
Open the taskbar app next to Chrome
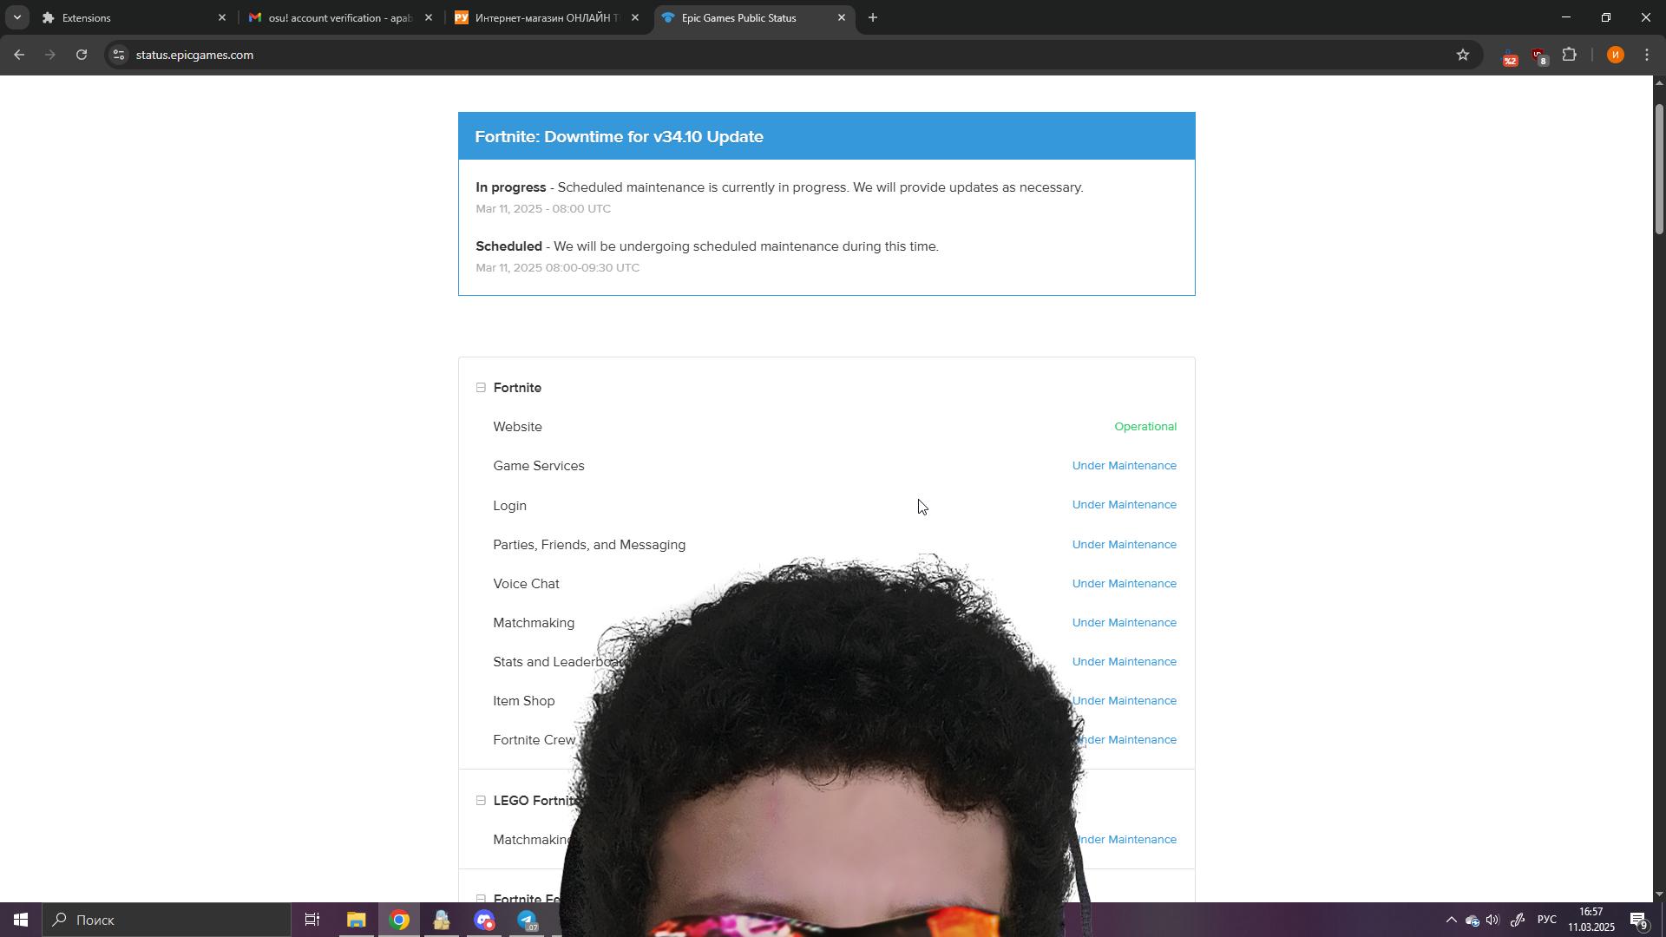click(x=442, y=920)
